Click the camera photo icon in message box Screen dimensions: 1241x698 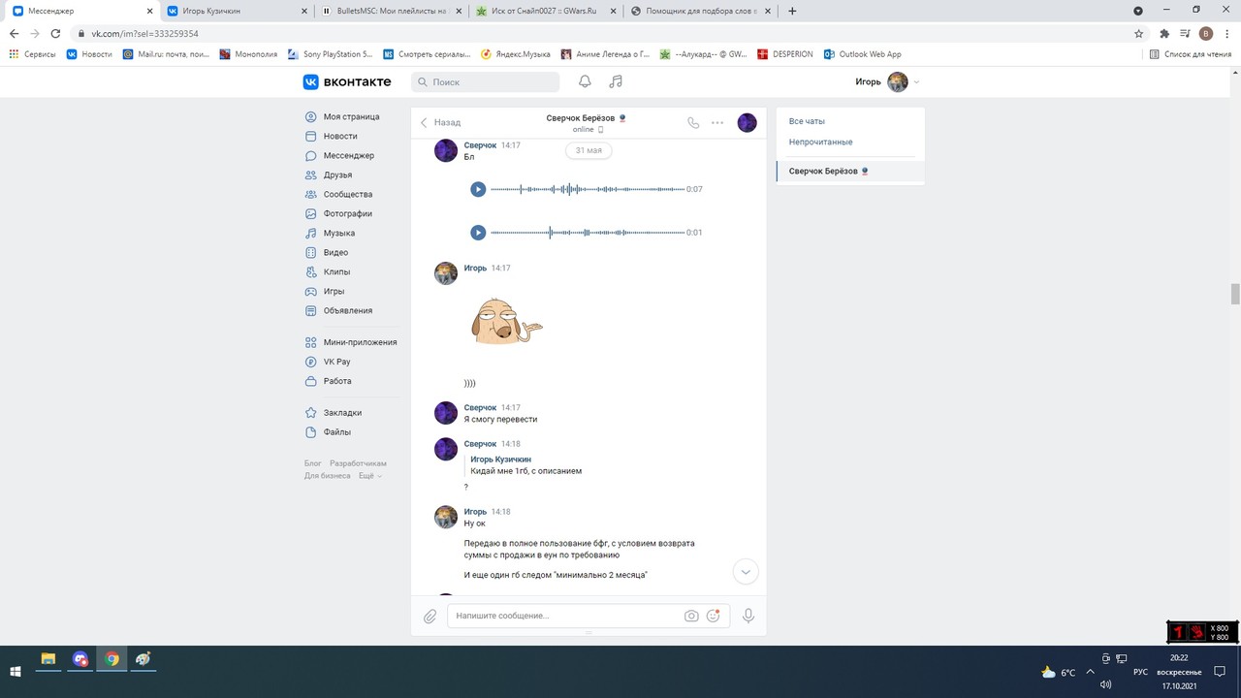click(691, 616)
